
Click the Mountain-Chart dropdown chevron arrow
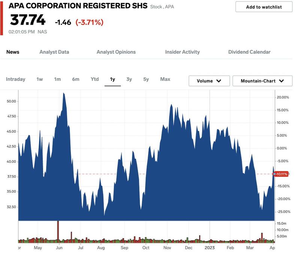[x=281, y=81]
